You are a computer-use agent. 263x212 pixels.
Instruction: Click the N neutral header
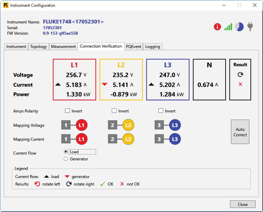[209, 65]
